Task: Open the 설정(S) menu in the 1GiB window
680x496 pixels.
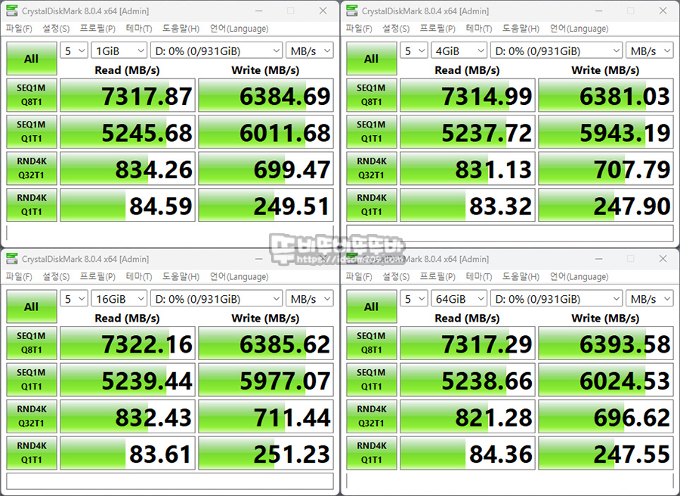Action: 56,29
